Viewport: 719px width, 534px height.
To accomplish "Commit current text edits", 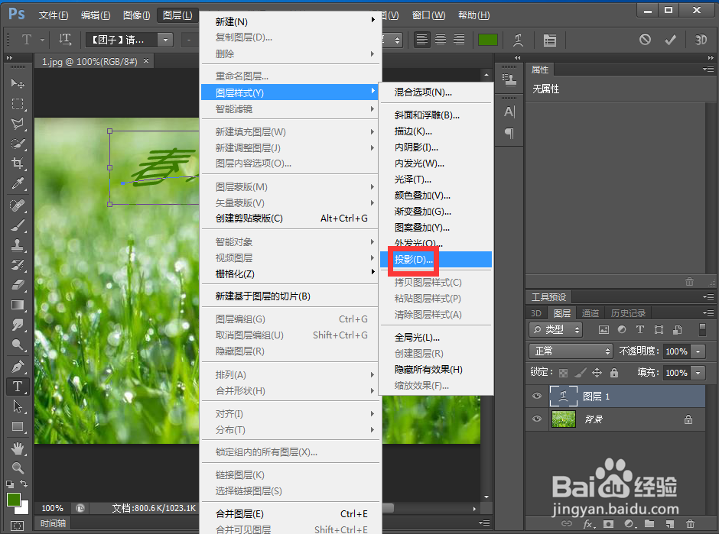I will point(670,40).
